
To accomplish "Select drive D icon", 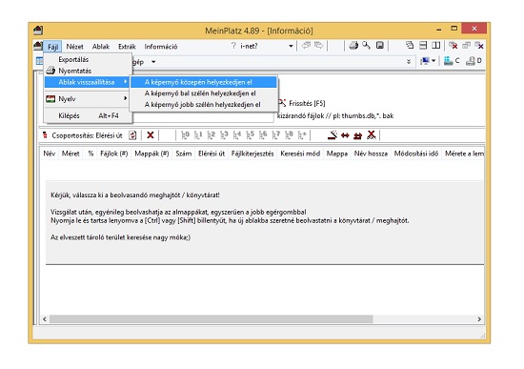I will [474, 61].
